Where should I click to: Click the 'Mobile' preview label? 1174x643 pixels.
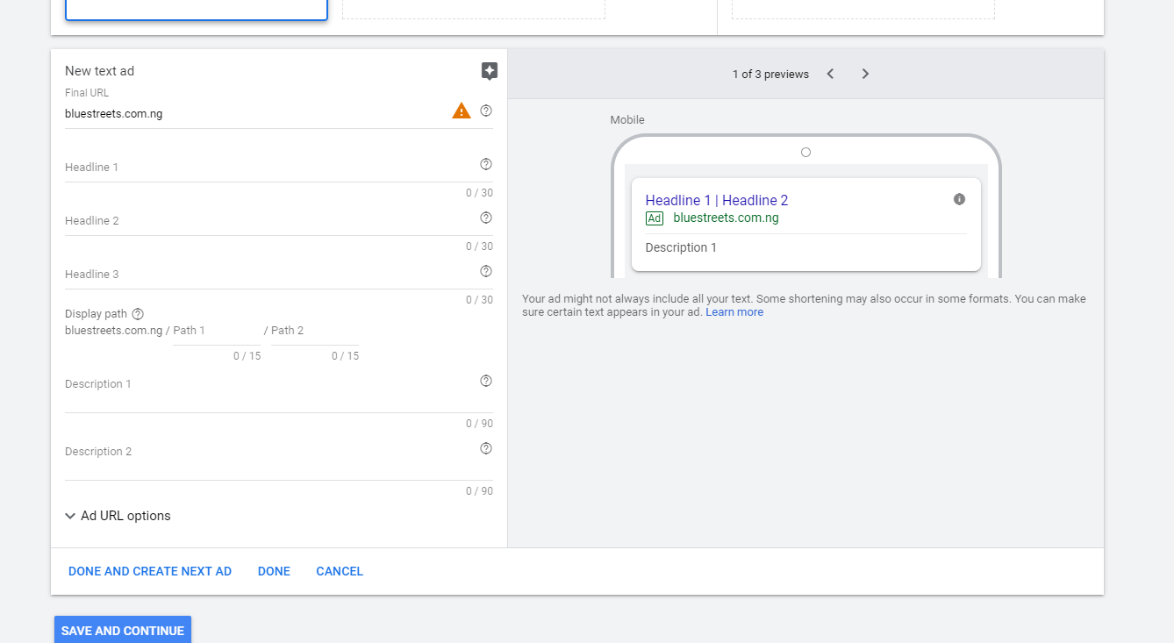pyautogui.click(x=627, y=120)
